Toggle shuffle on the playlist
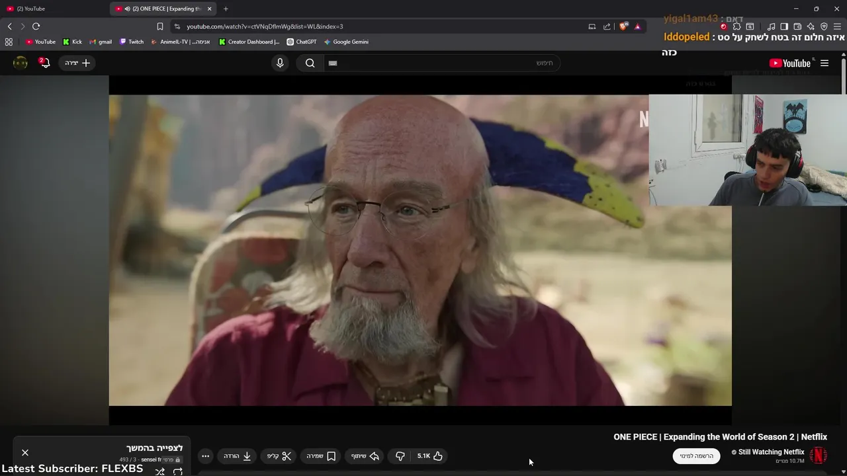Viewport: 847px width, 476px height. [159, 471]
